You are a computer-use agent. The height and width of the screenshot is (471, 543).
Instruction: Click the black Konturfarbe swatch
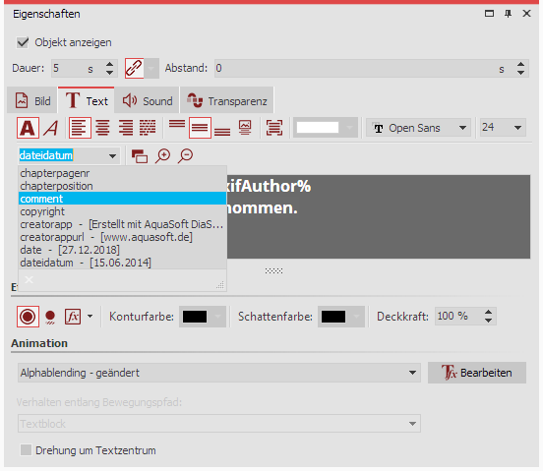(x=195, y=317)
